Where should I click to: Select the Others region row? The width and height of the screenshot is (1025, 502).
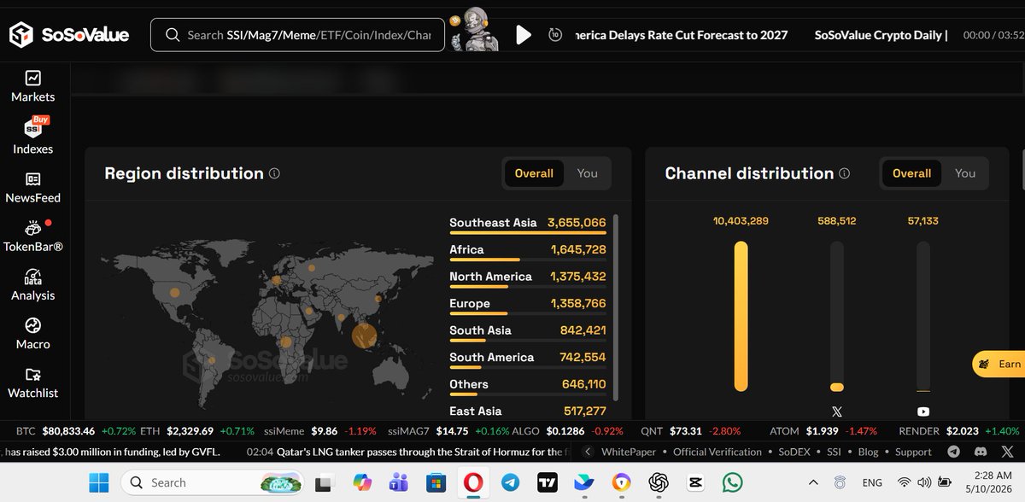528,386
